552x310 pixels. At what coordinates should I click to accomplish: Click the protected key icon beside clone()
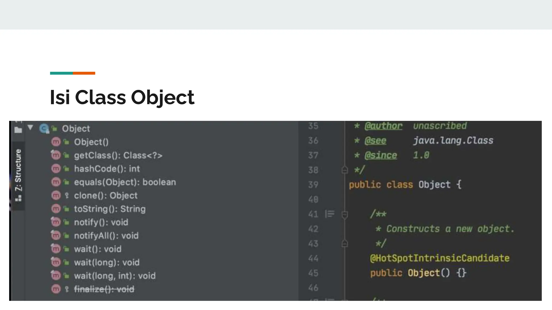(x=67, y=196)
